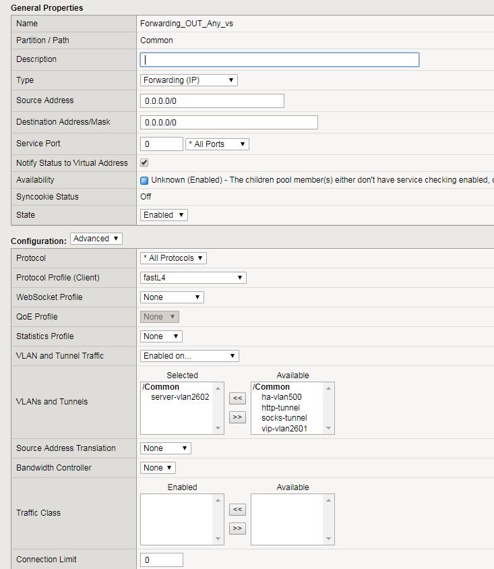Select socks-tunnel in the Available list
The width and height of the screenshot is (494, 569).
[x=284, y=418]
